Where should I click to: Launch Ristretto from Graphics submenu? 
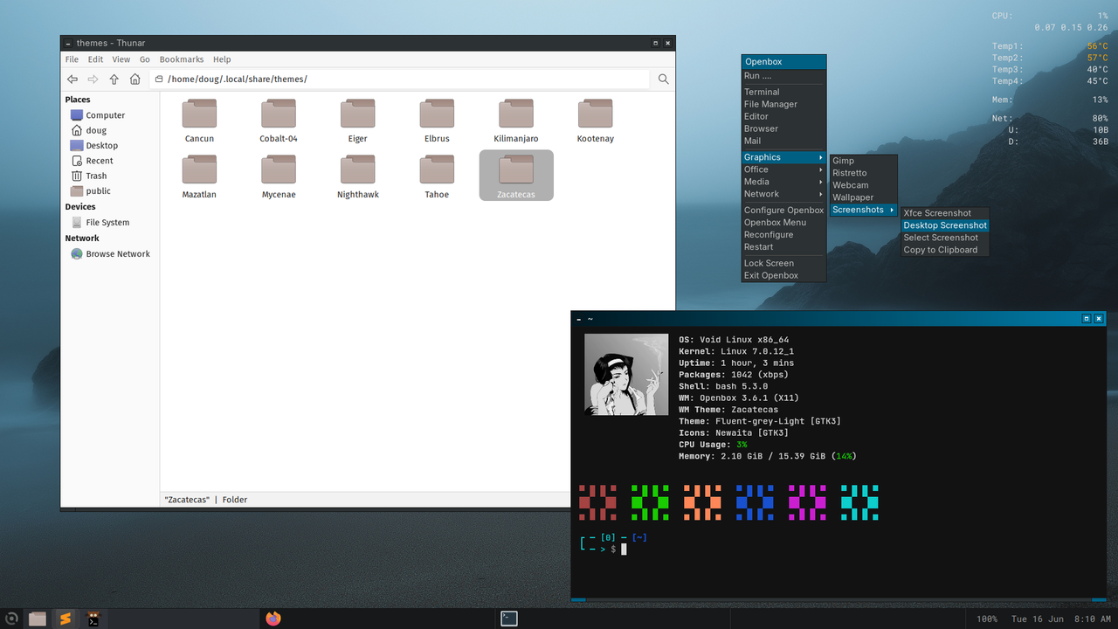point(864,173)
